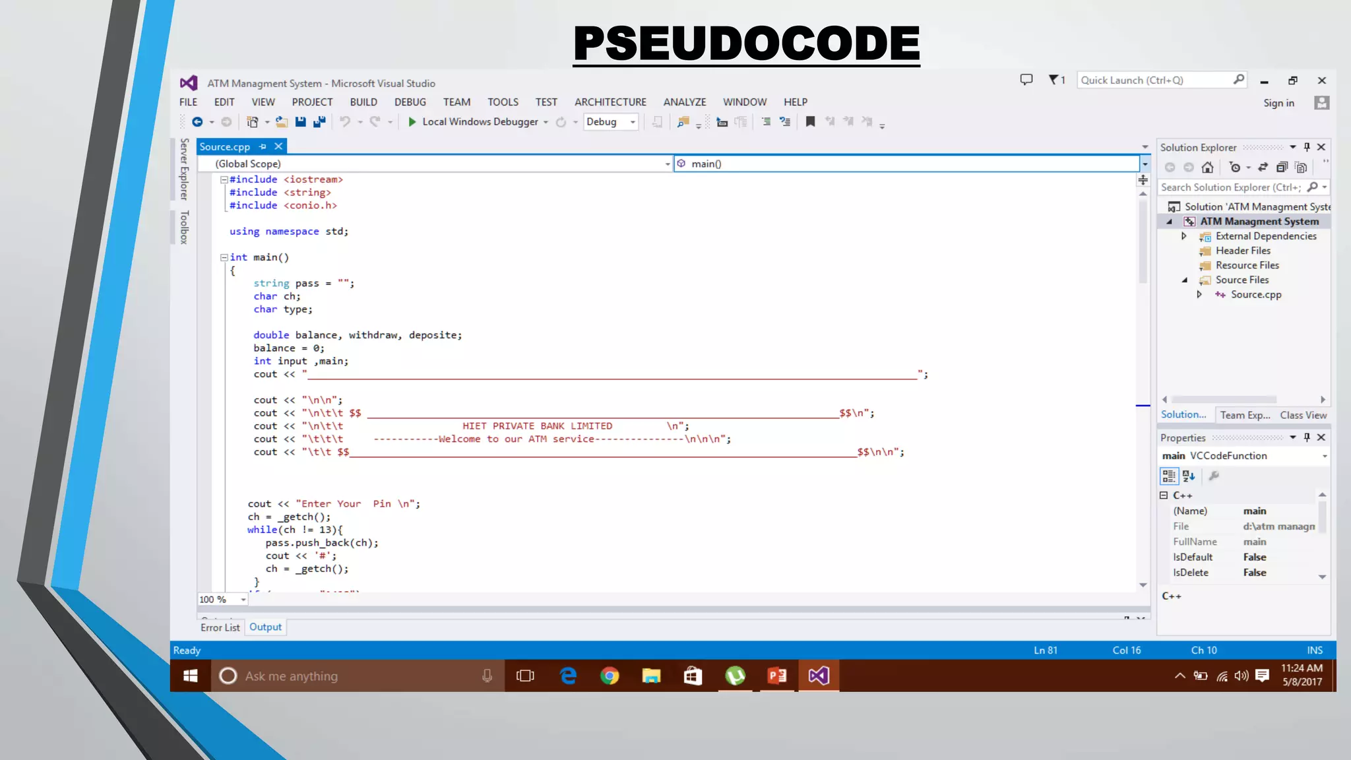This screenshot has height=760, width=1351.
Task: Click the Undo toolbar icon
Action: tap(345, 122)
